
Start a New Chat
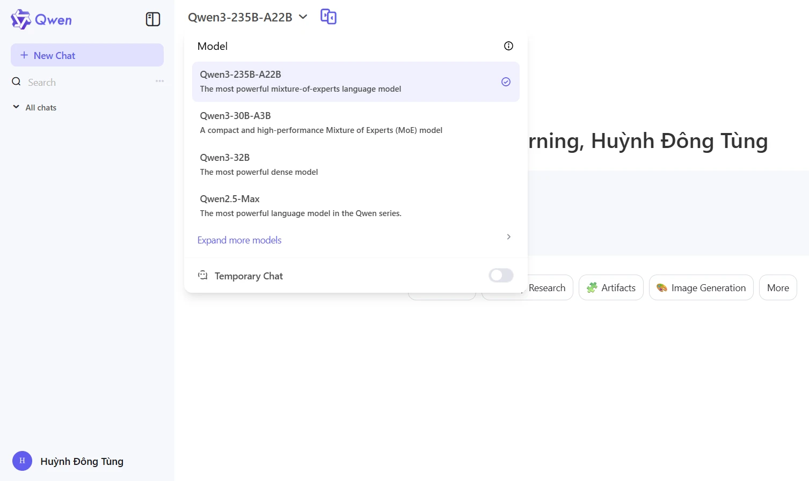coord(87,55)
